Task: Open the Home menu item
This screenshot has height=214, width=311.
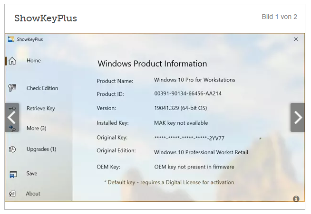Action: (x=33, y=61)
